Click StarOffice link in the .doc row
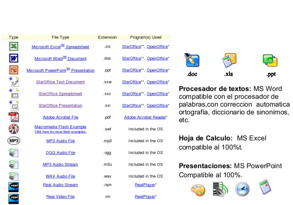The height and width of the screenshot is (205, 293). click(132, 58)
